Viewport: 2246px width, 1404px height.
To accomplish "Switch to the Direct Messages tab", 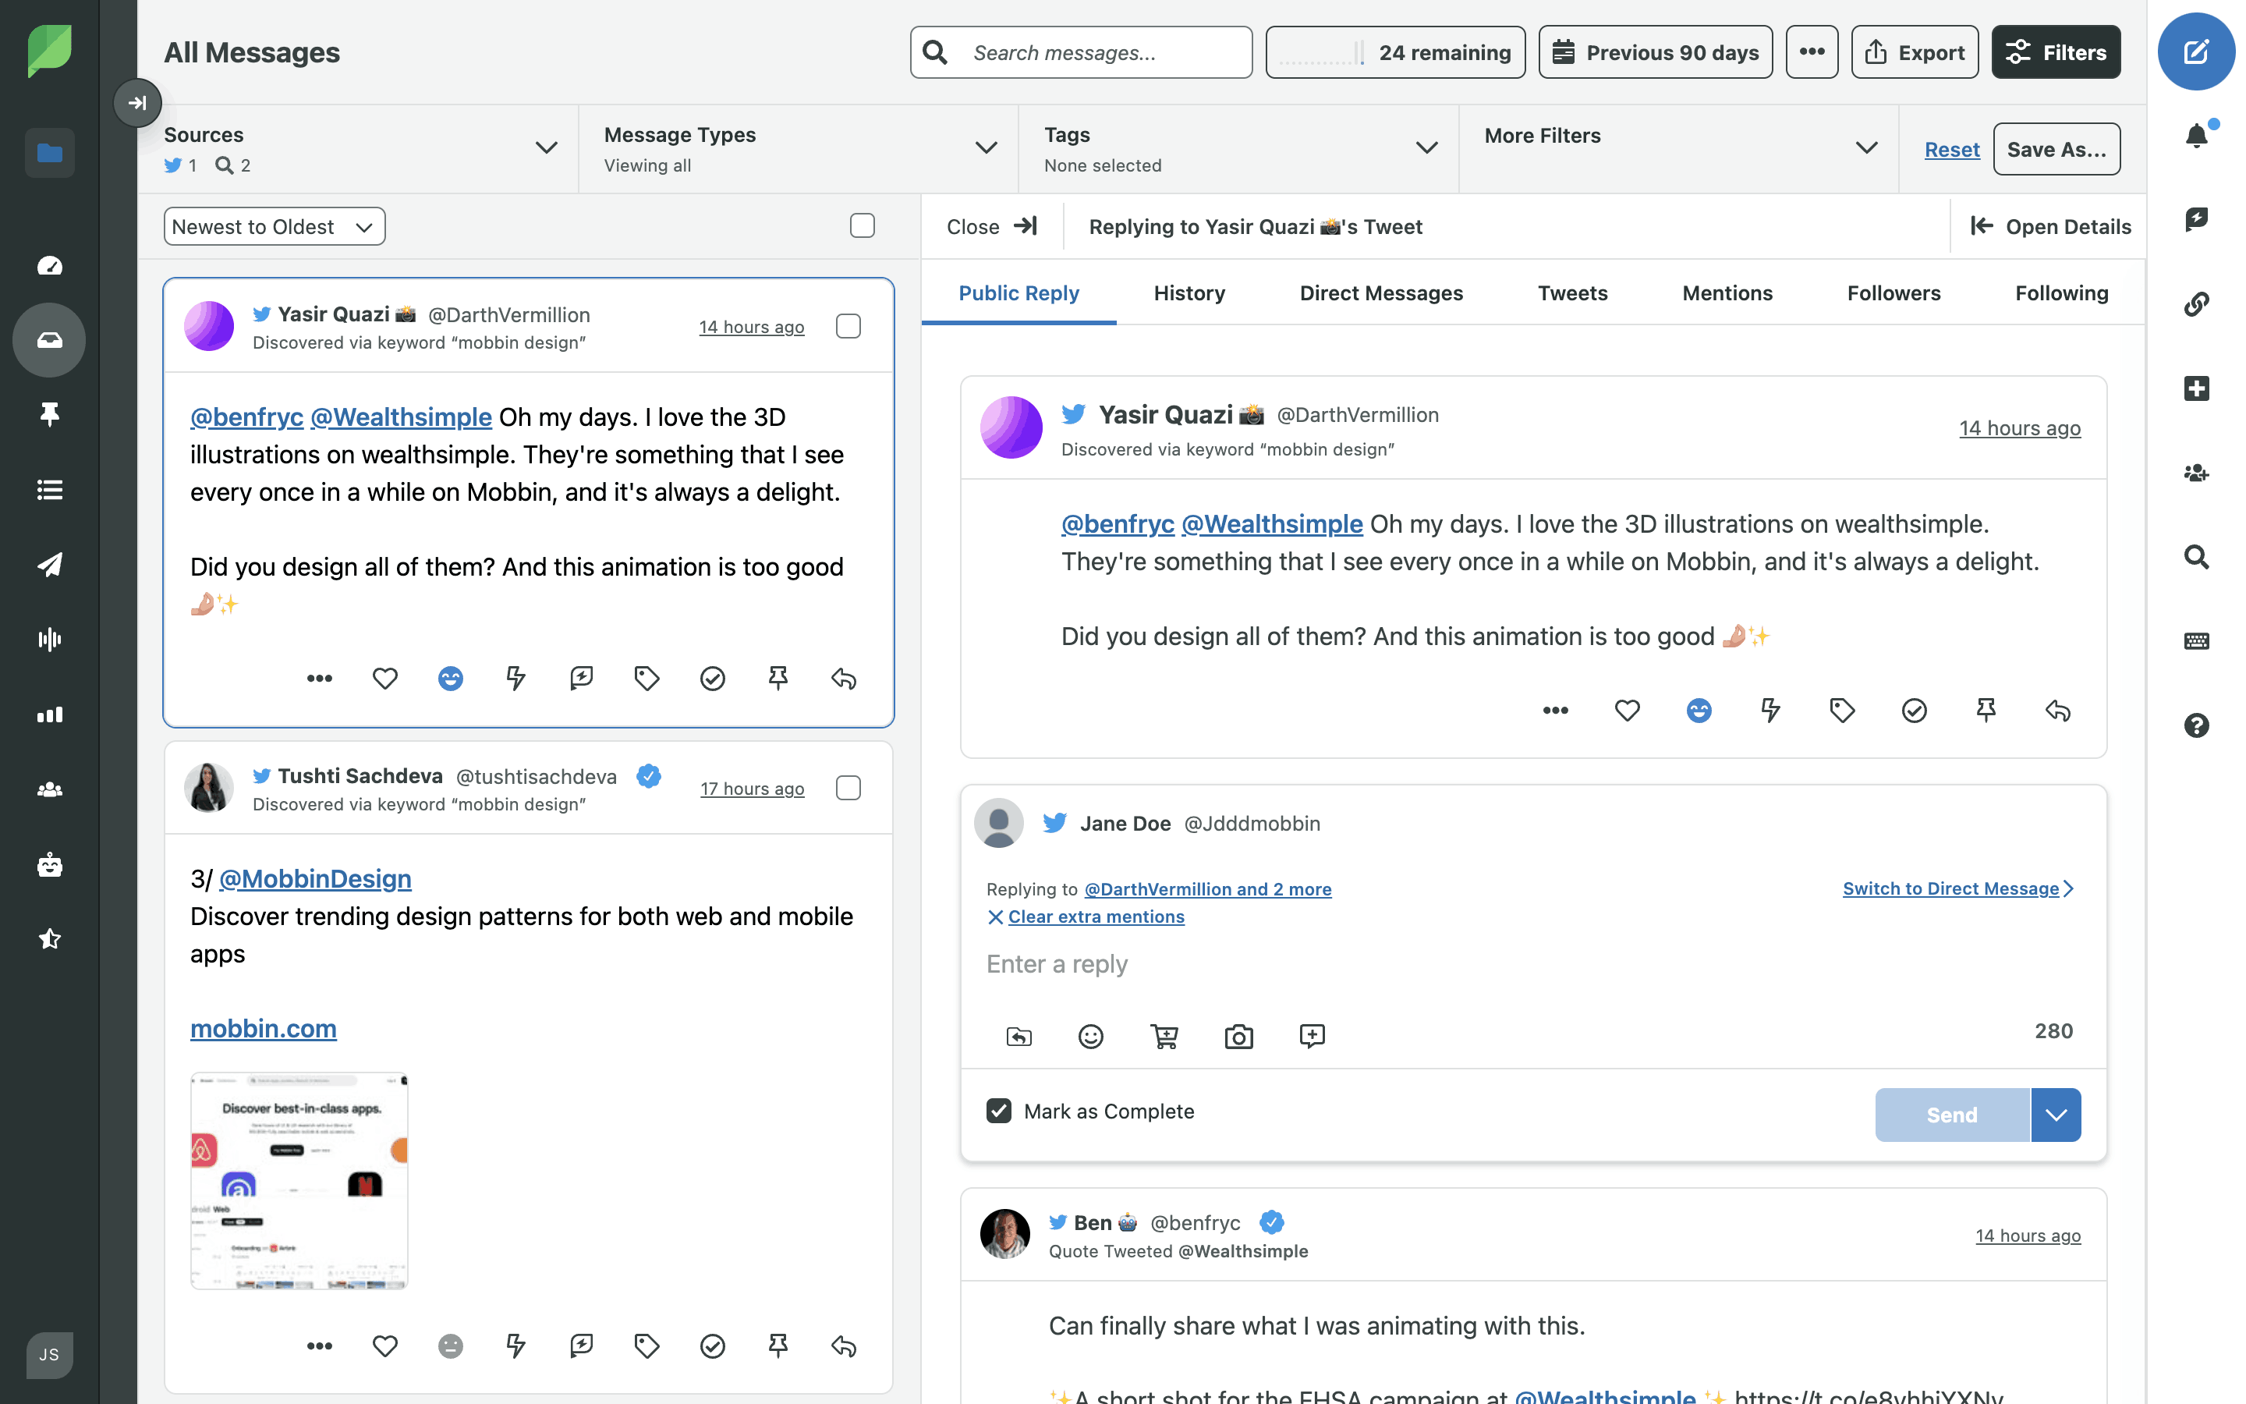I will 1380,293.
